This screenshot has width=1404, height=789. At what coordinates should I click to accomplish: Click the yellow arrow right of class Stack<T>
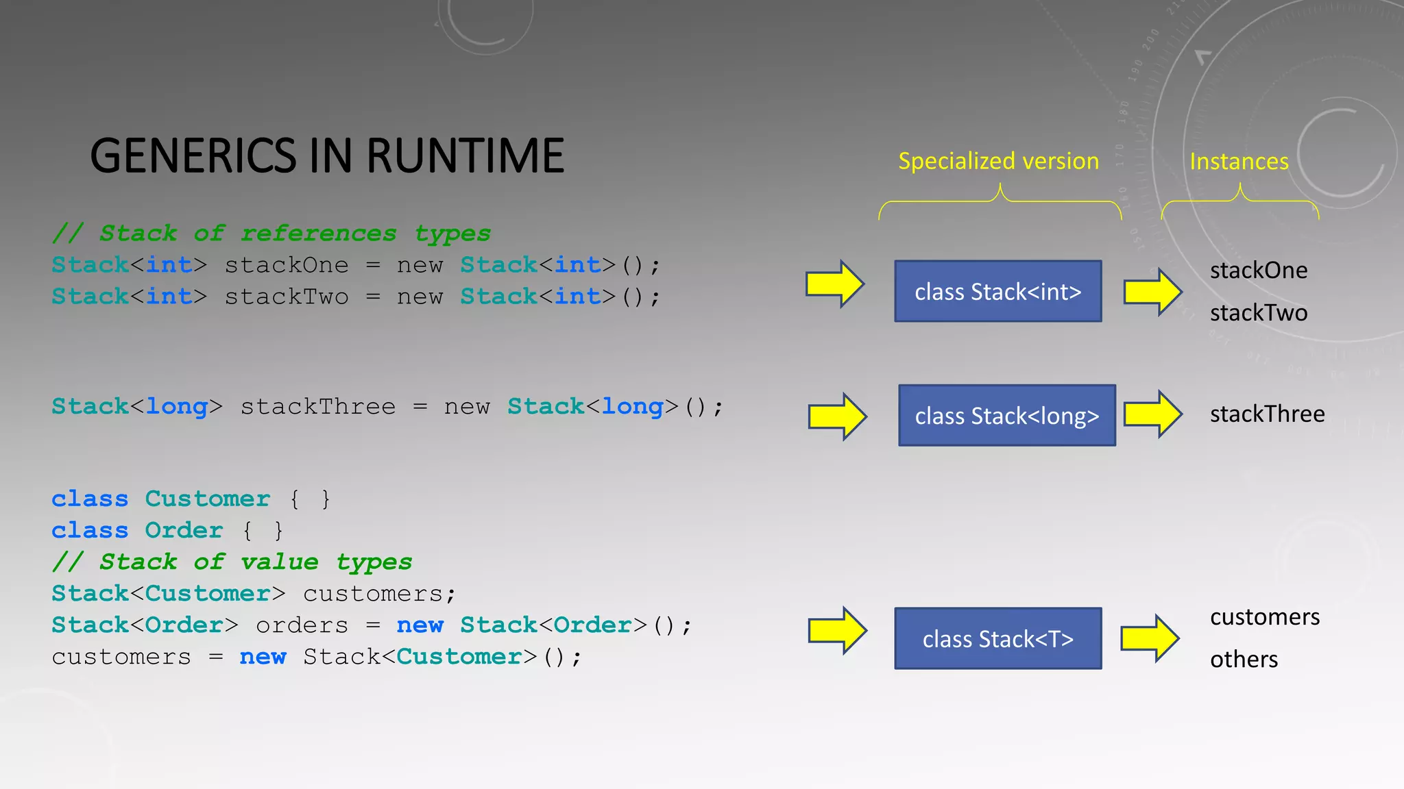(x=1150, y=638)
